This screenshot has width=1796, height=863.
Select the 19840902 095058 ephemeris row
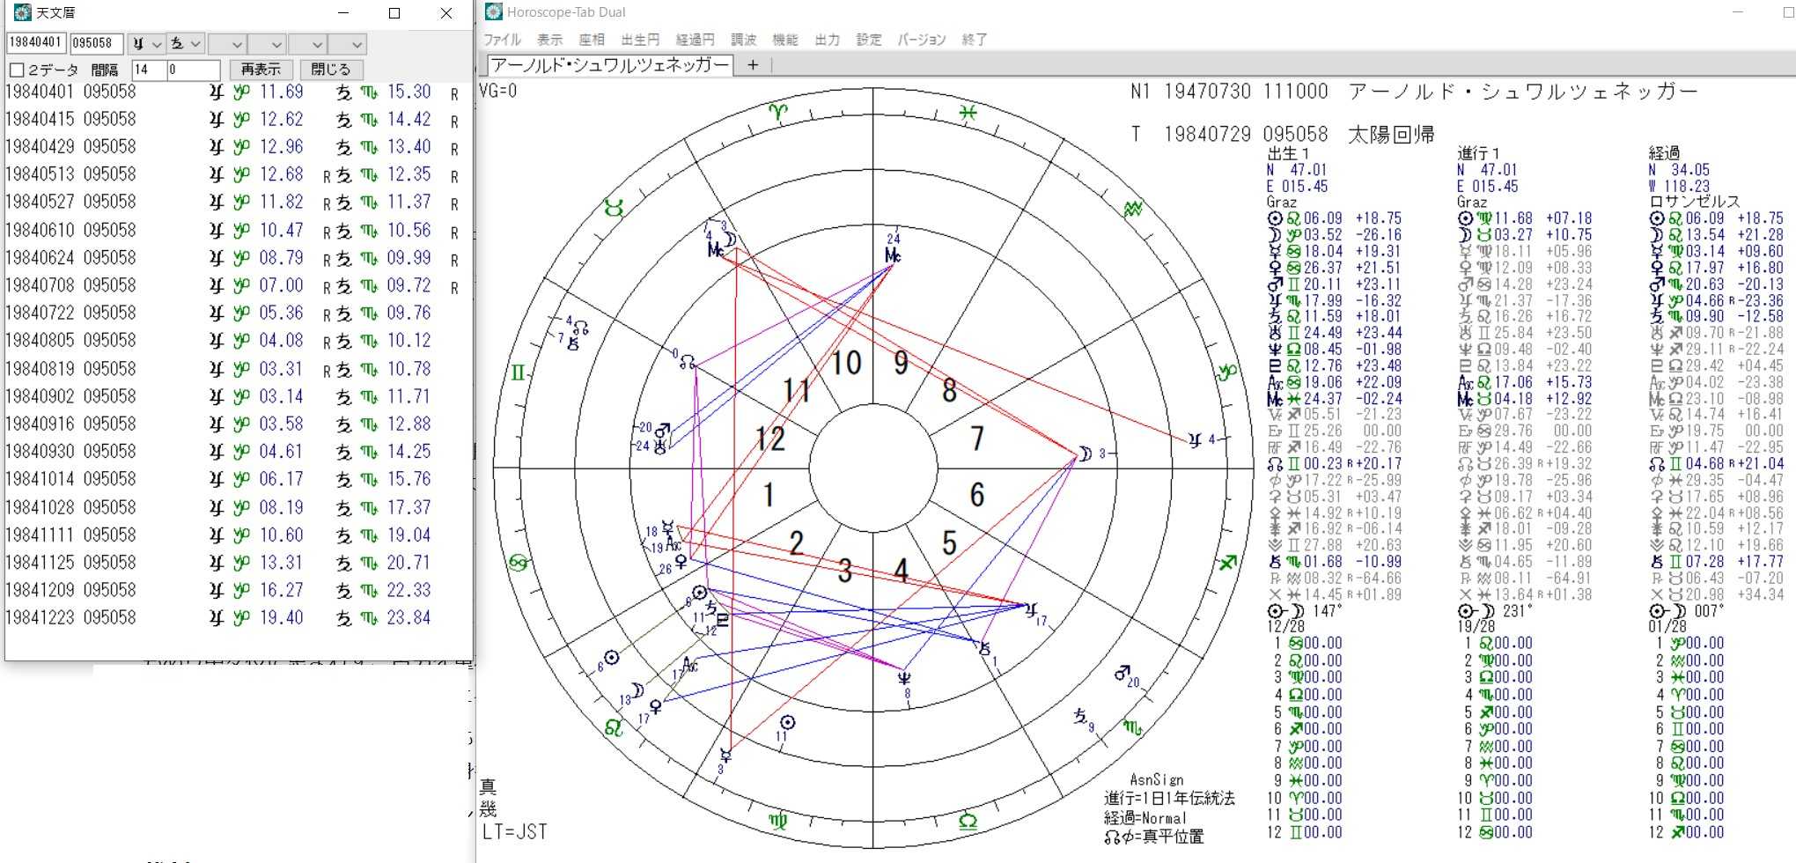point(233,396)
